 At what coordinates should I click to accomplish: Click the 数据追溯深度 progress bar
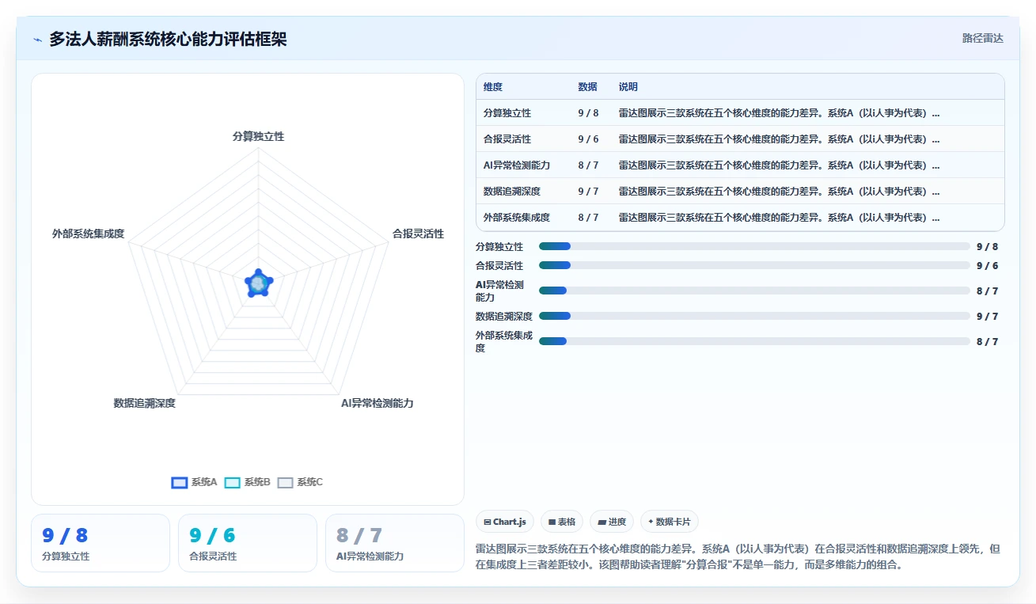tap(754, 316)
